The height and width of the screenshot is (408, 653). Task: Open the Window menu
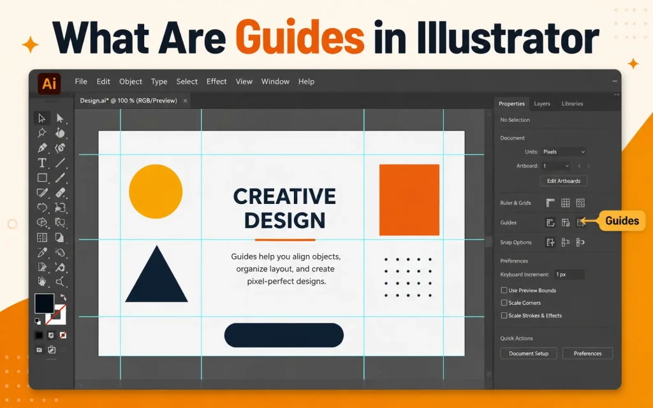tap(275, 82)
